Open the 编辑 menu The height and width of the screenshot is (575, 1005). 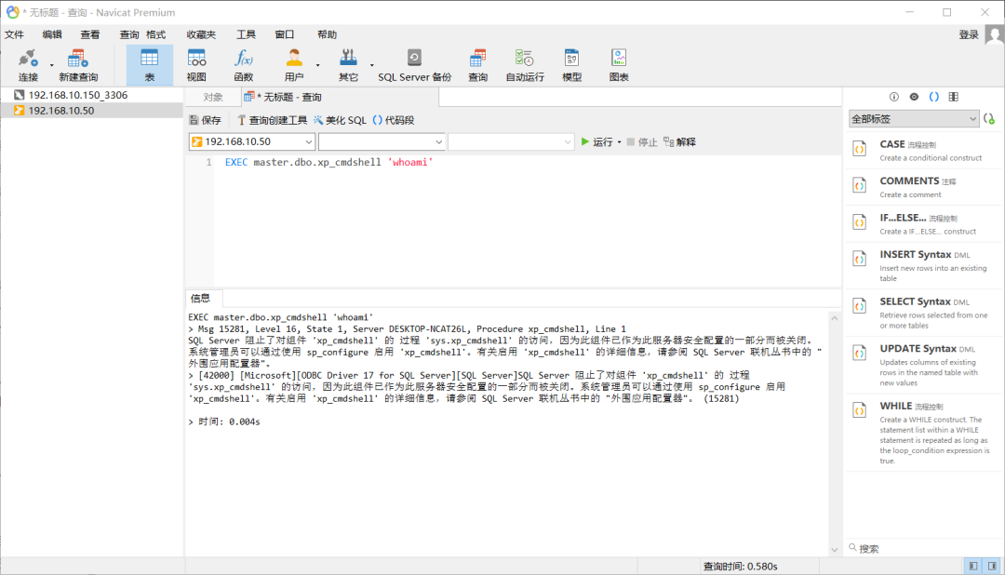coord(52,34)
